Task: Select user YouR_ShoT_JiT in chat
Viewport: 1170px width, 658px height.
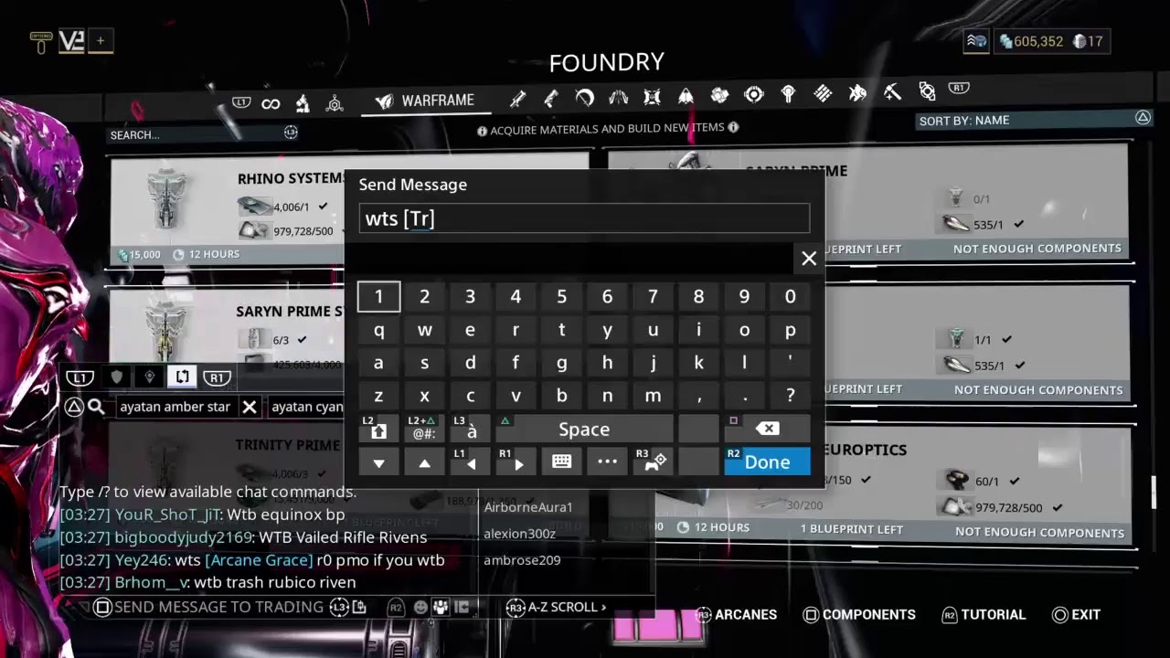Action: coord(167,515)
